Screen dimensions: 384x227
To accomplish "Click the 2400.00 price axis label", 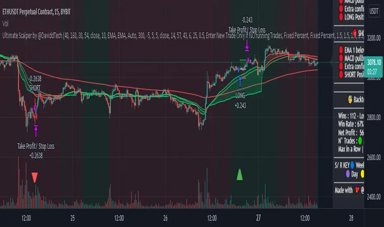I will (x=374, y=197).
